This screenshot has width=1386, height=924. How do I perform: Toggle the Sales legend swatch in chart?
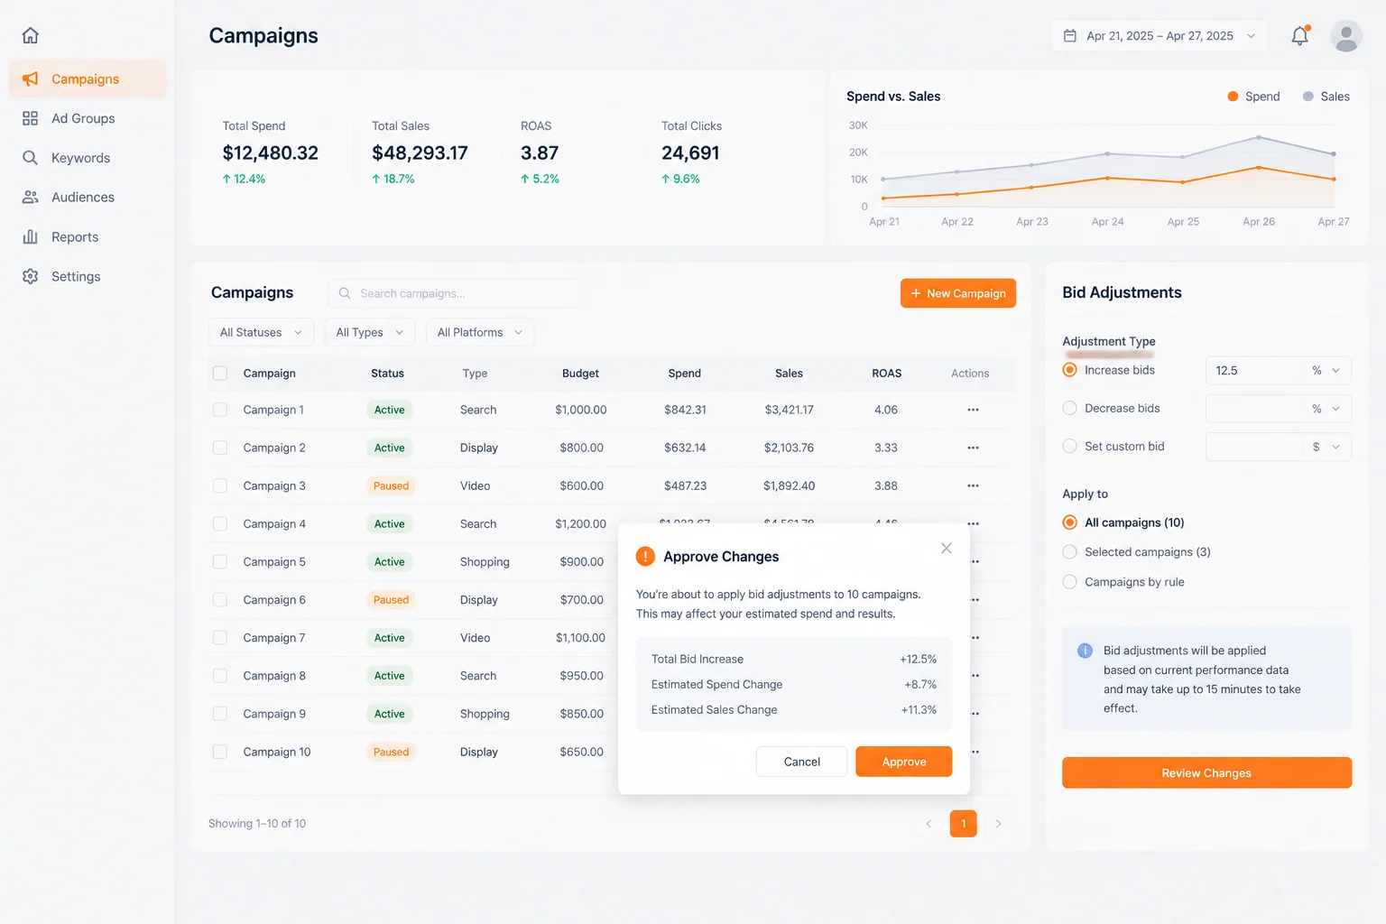click(x=1308, y=97)
